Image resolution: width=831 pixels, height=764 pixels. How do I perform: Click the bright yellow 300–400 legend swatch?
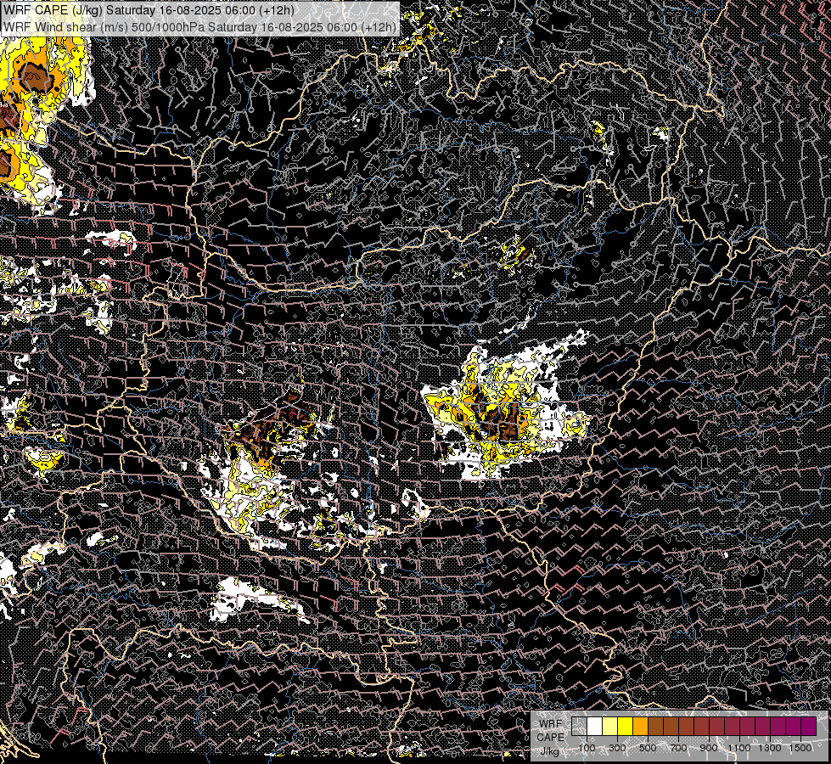click(x=626, y=726)
